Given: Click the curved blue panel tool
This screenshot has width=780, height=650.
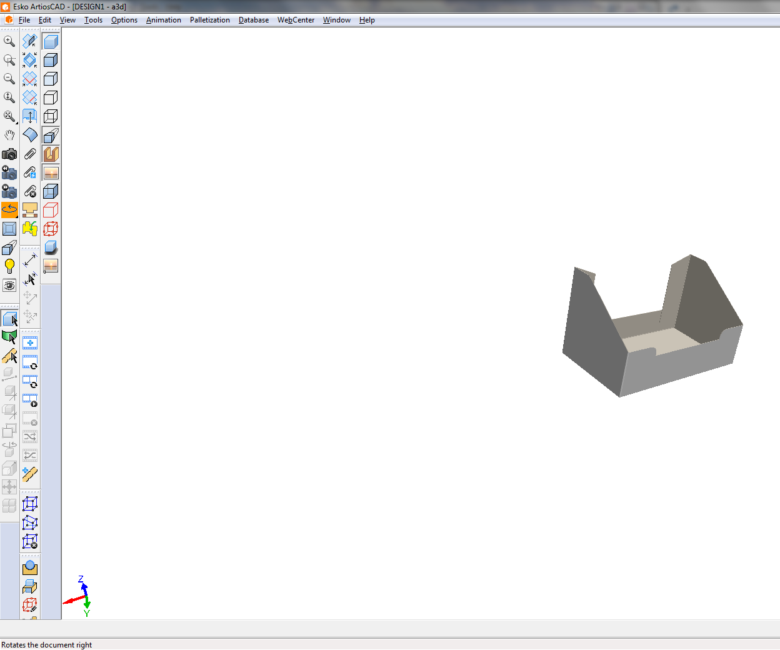Looking at the screenshot, I should point(30,135).
